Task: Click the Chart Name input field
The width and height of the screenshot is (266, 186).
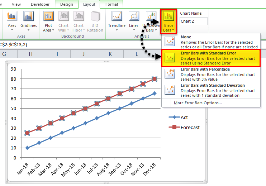Action: 194,21
